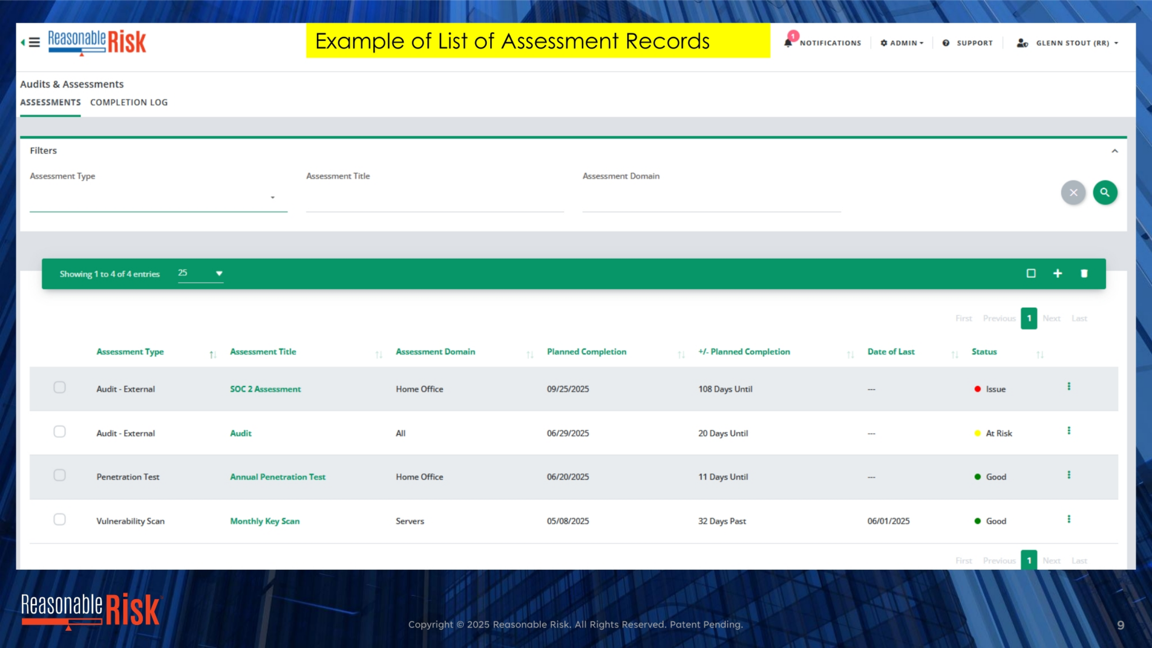Click page 1 in the top pagination
This screenshot has width=1152, height=648.
[1029, 318]
